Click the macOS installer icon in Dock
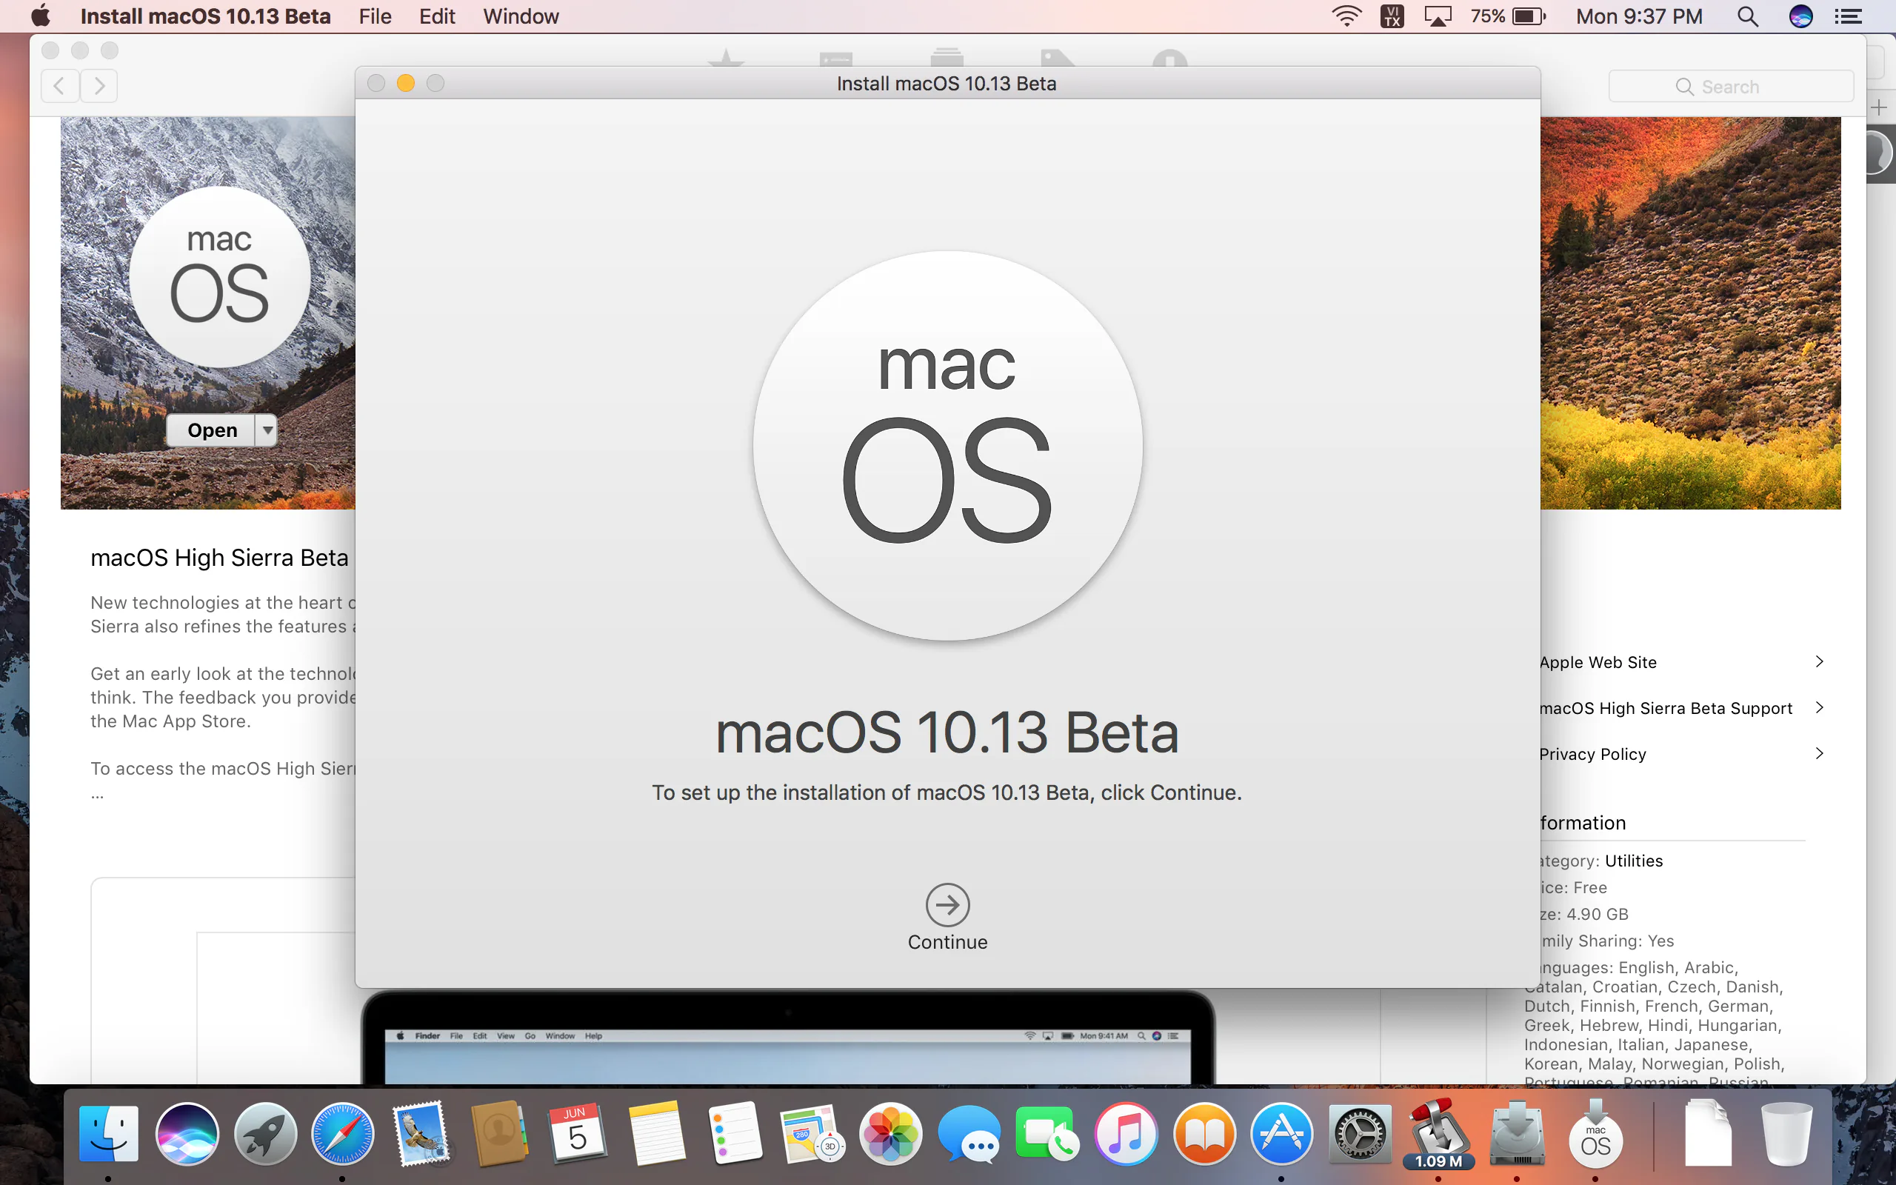 tap(1595, 1133)
